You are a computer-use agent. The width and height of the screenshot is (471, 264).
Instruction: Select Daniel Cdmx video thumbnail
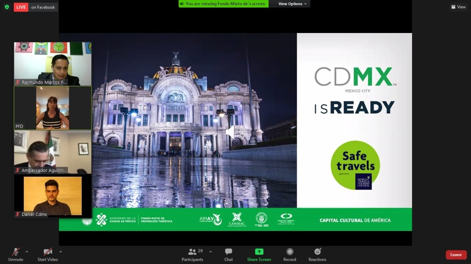53,196
